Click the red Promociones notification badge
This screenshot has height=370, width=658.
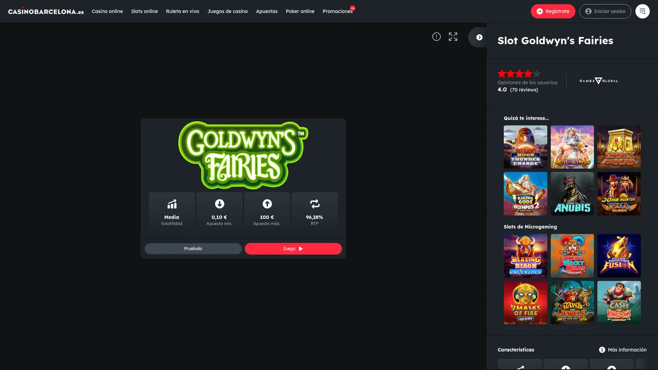point(352,8)
